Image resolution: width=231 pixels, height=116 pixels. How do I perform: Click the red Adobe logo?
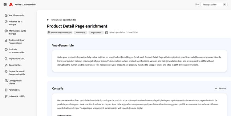(x=11, y=5)
